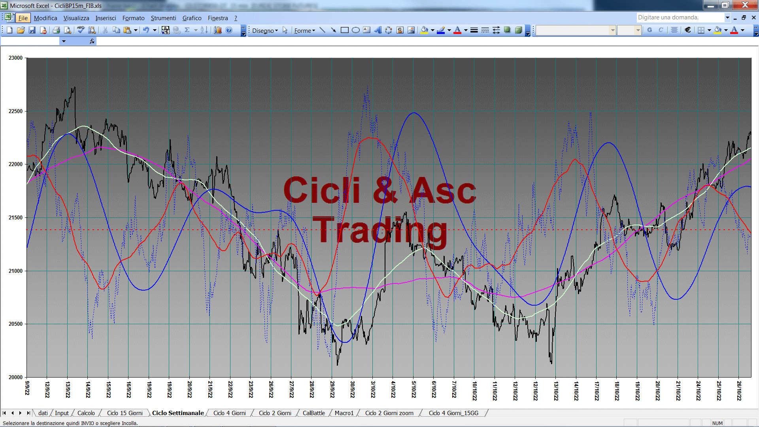Apply a shadow style
Viewport: 759px width, 427px height.
click(507, 30)
